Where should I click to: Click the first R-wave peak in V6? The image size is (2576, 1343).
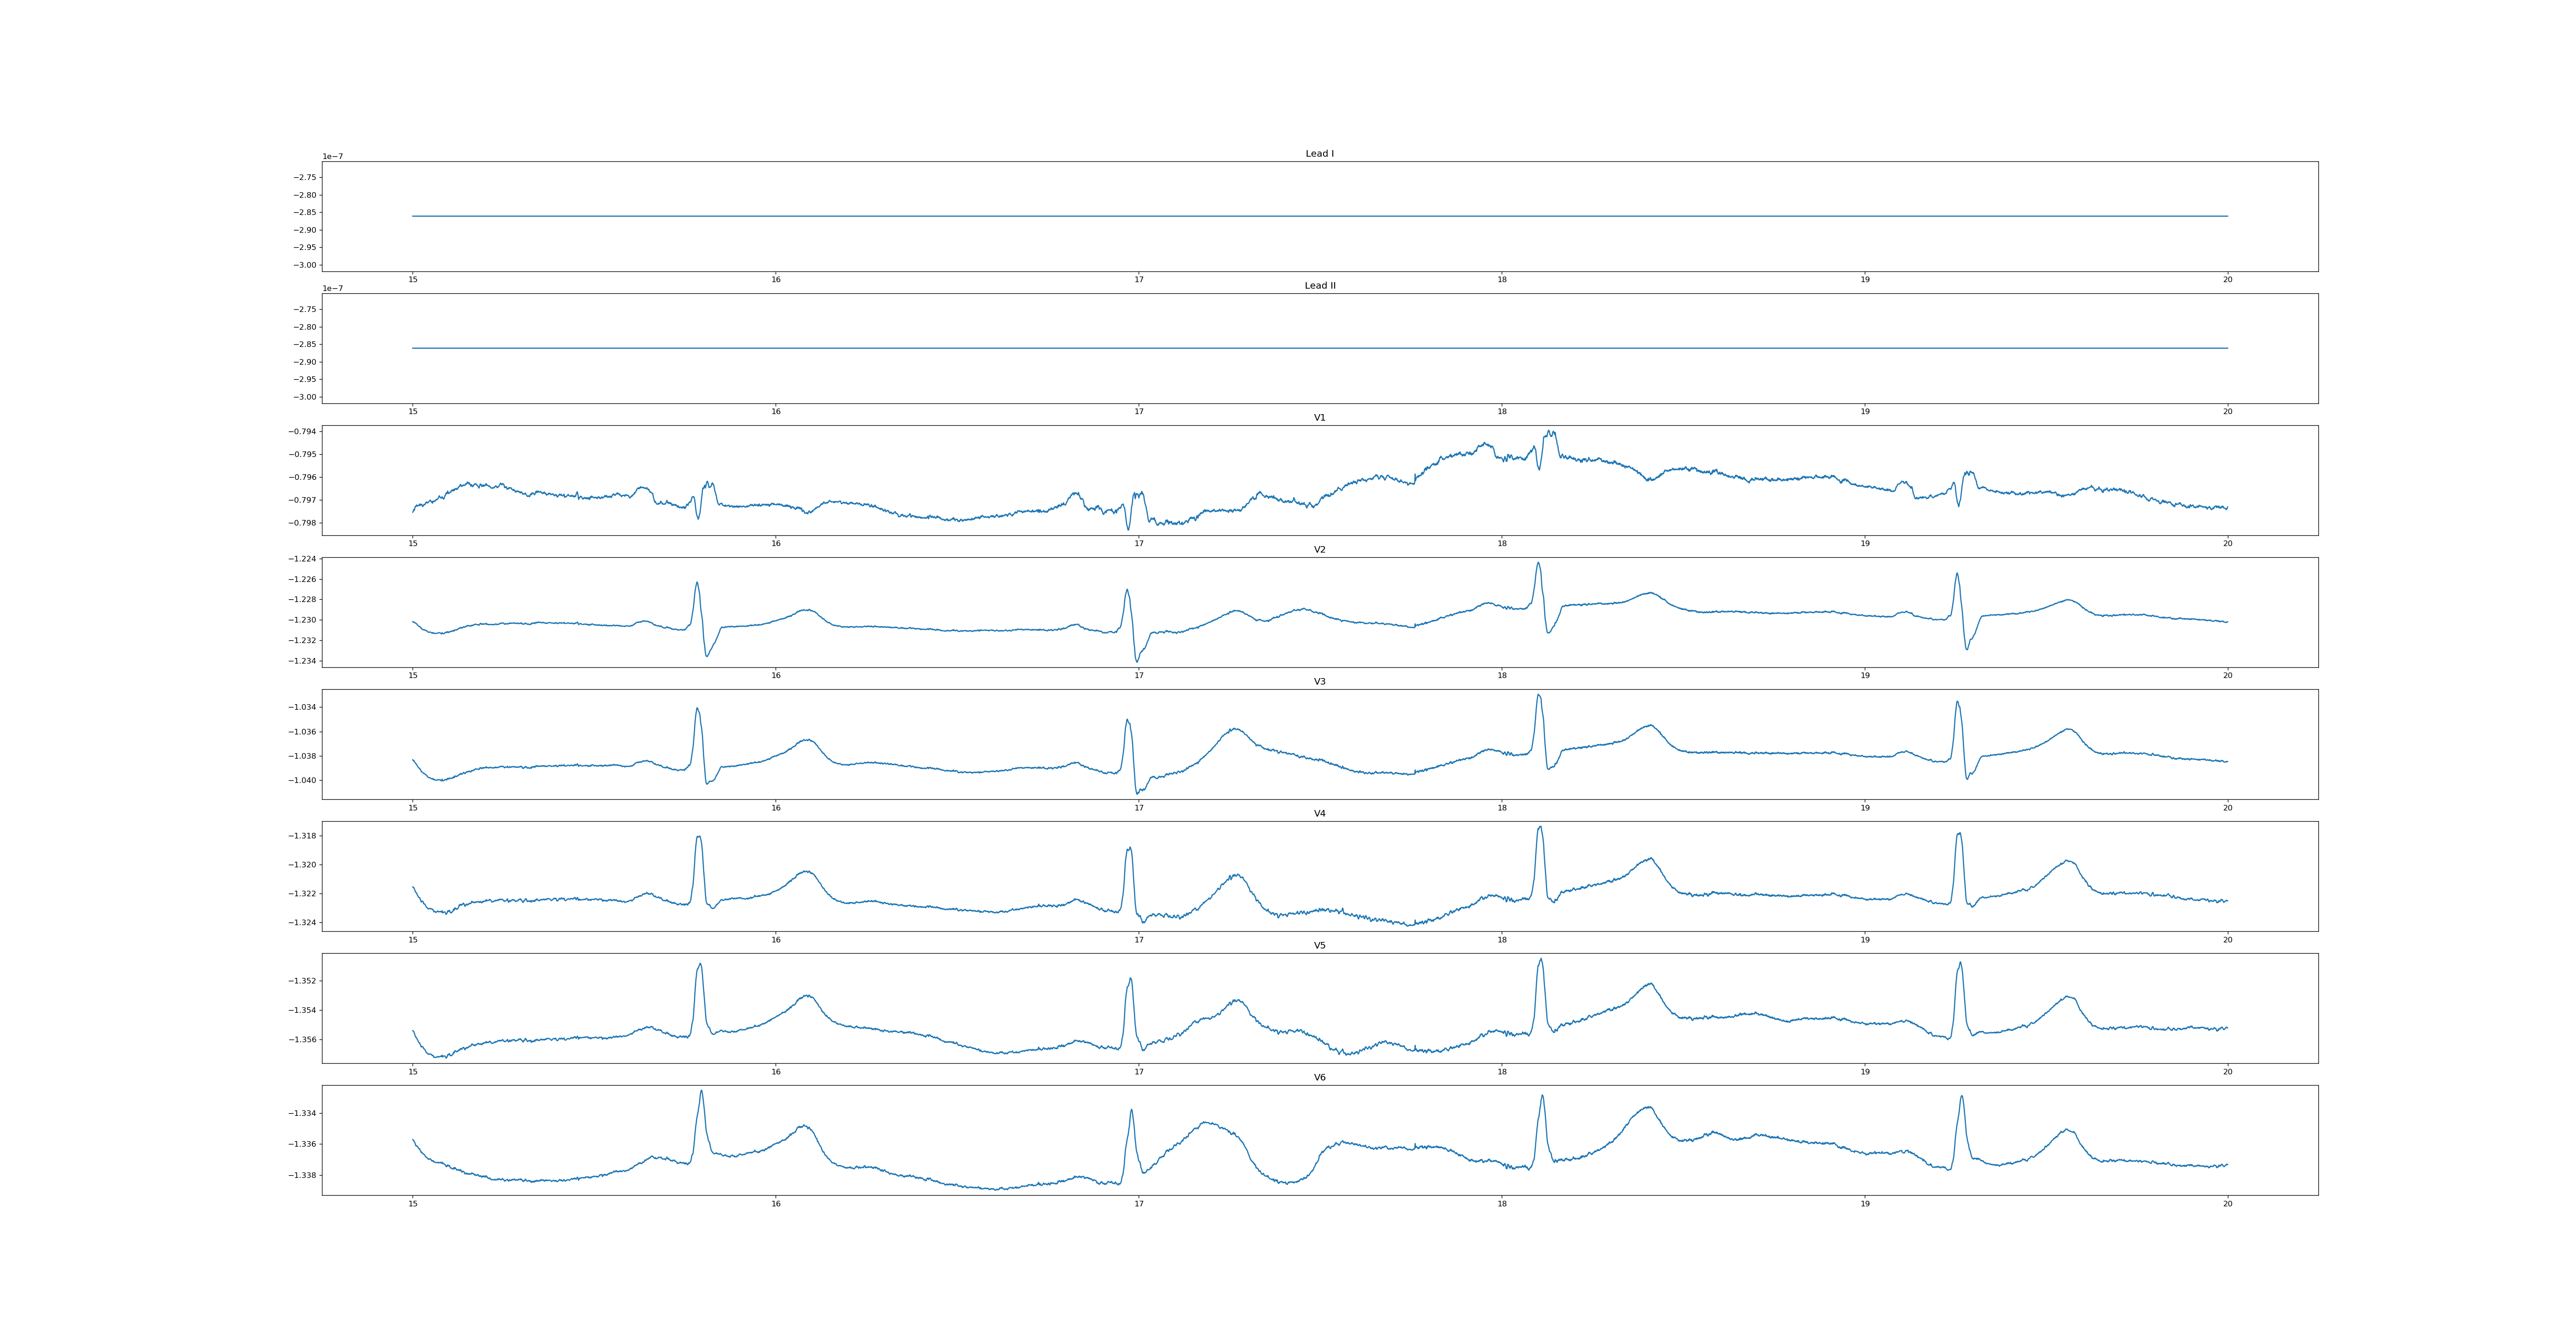(x=701, y=1091)
